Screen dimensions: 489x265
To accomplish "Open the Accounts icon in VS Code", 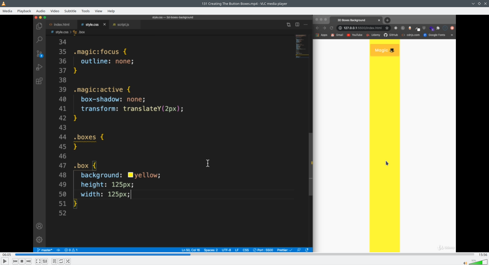I will point(39,226).
